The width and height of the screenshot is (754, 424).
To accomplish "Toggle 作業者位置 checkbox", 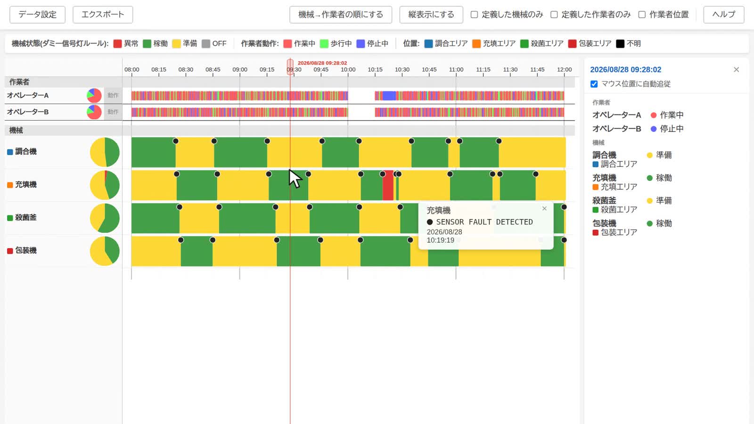I will (642, 15).
